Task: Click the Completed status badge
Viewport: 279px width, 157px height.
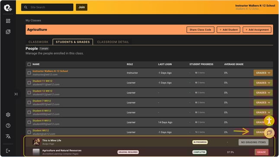Action: pos(199,152)
